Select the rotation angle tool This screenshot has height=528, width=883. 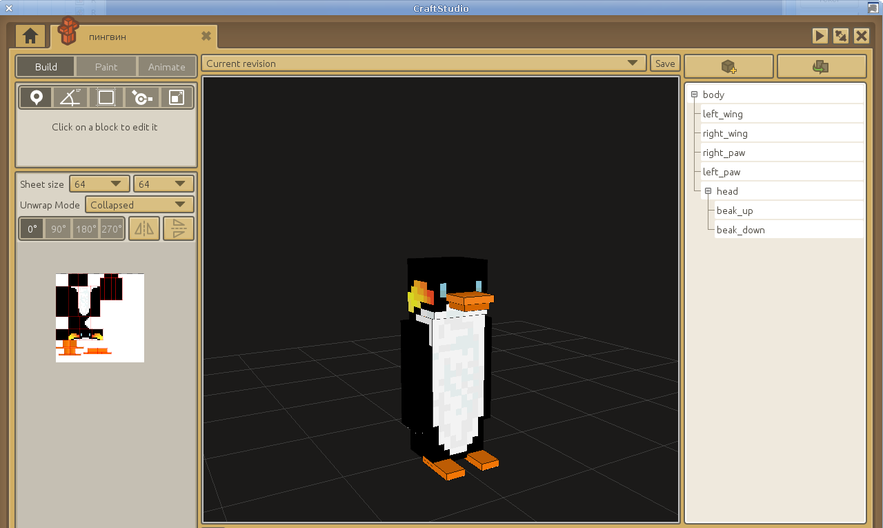(x=70, y=97)
